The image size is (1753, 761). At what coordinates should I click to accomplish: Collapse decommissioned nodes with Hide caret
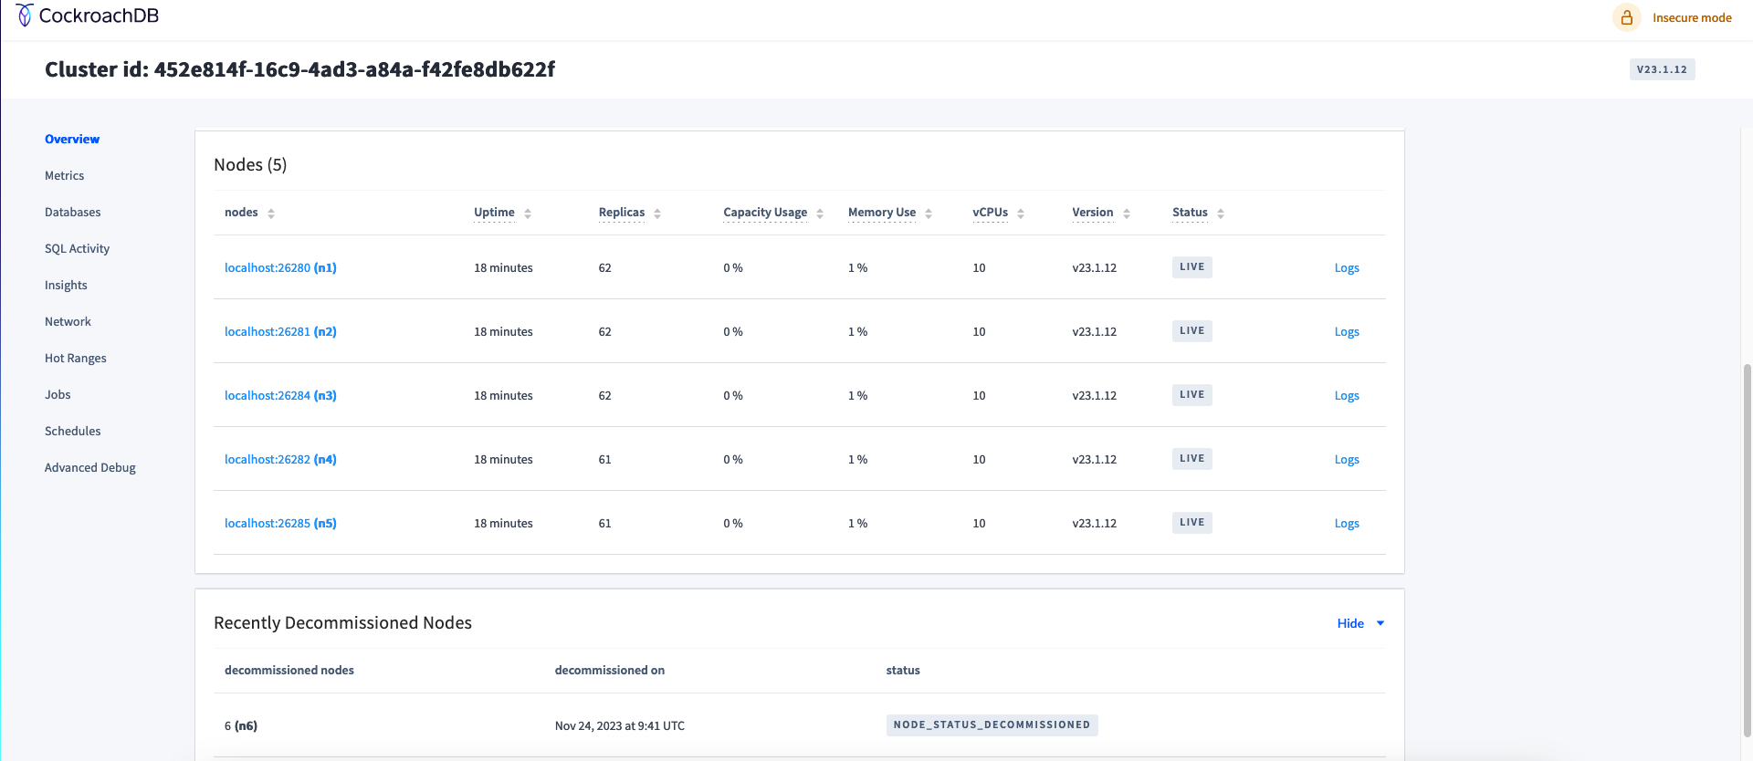pos(1380,623)
